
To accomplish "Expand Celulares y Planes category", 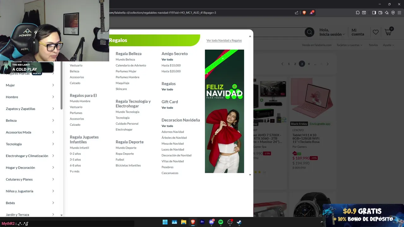I will [53, 179].
